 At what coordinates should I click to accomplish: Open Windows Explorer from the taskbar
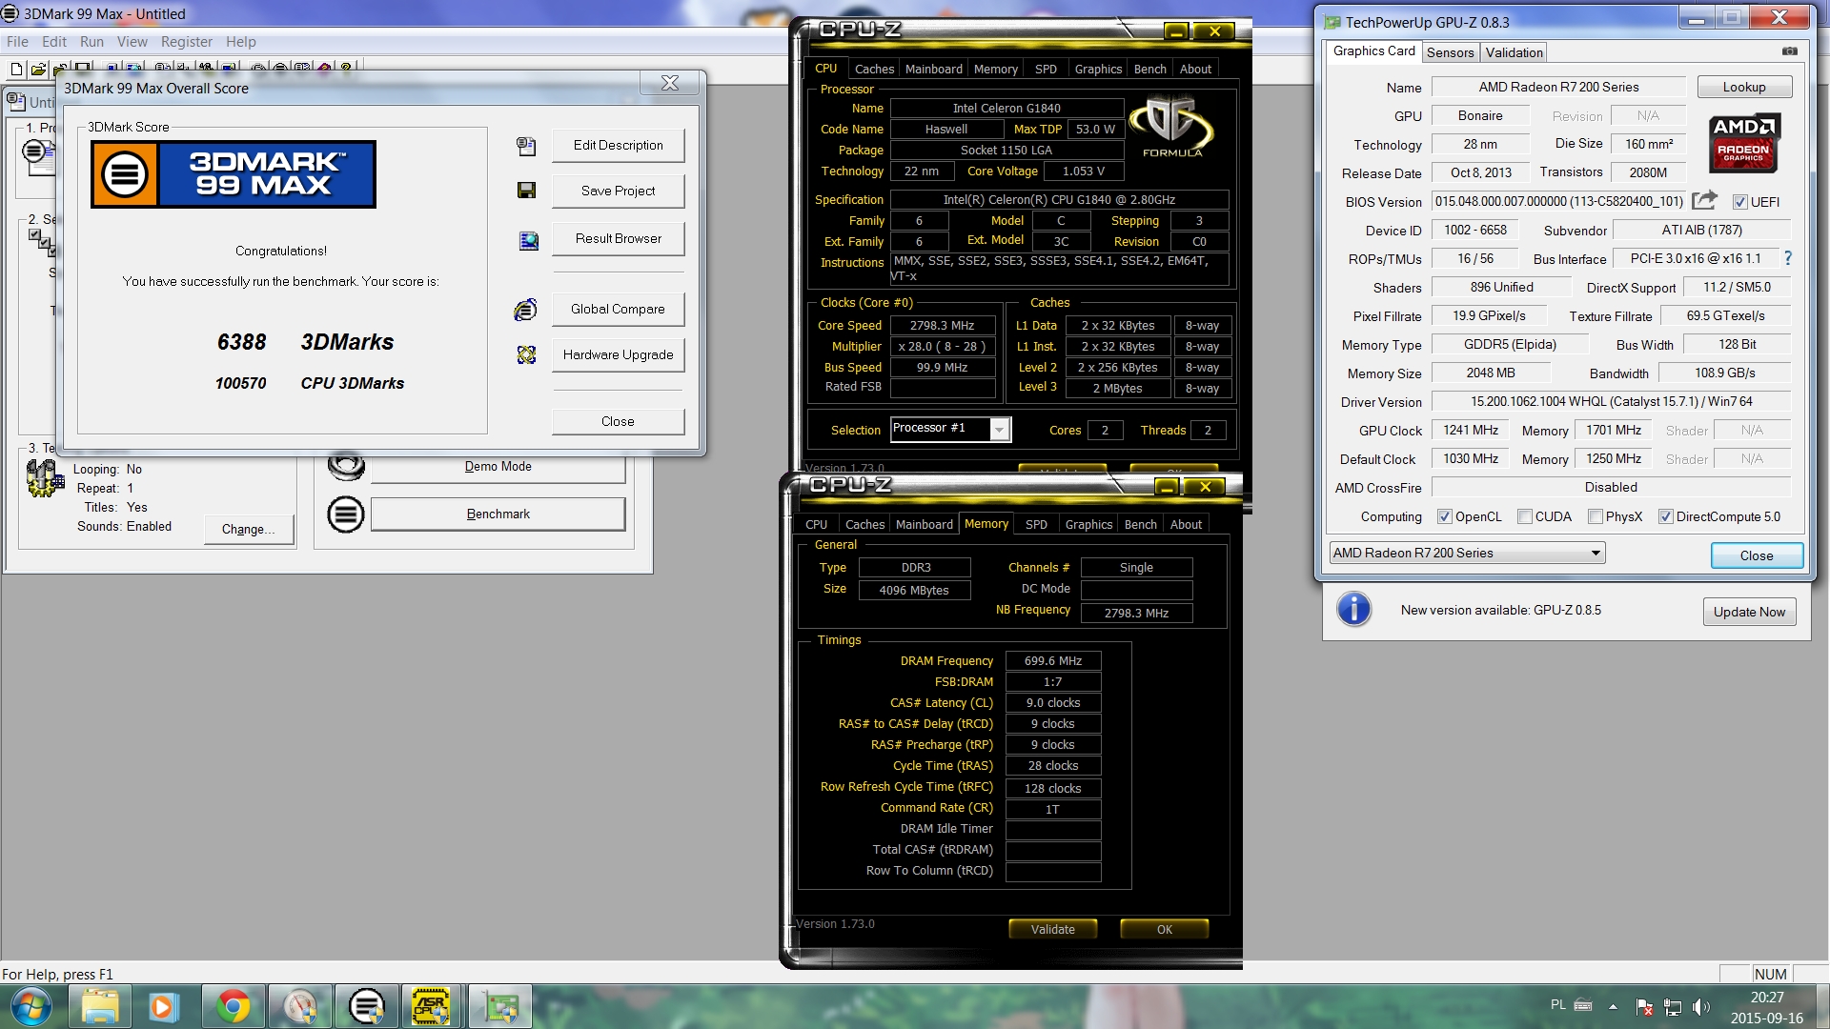[x=100, y=1006]
